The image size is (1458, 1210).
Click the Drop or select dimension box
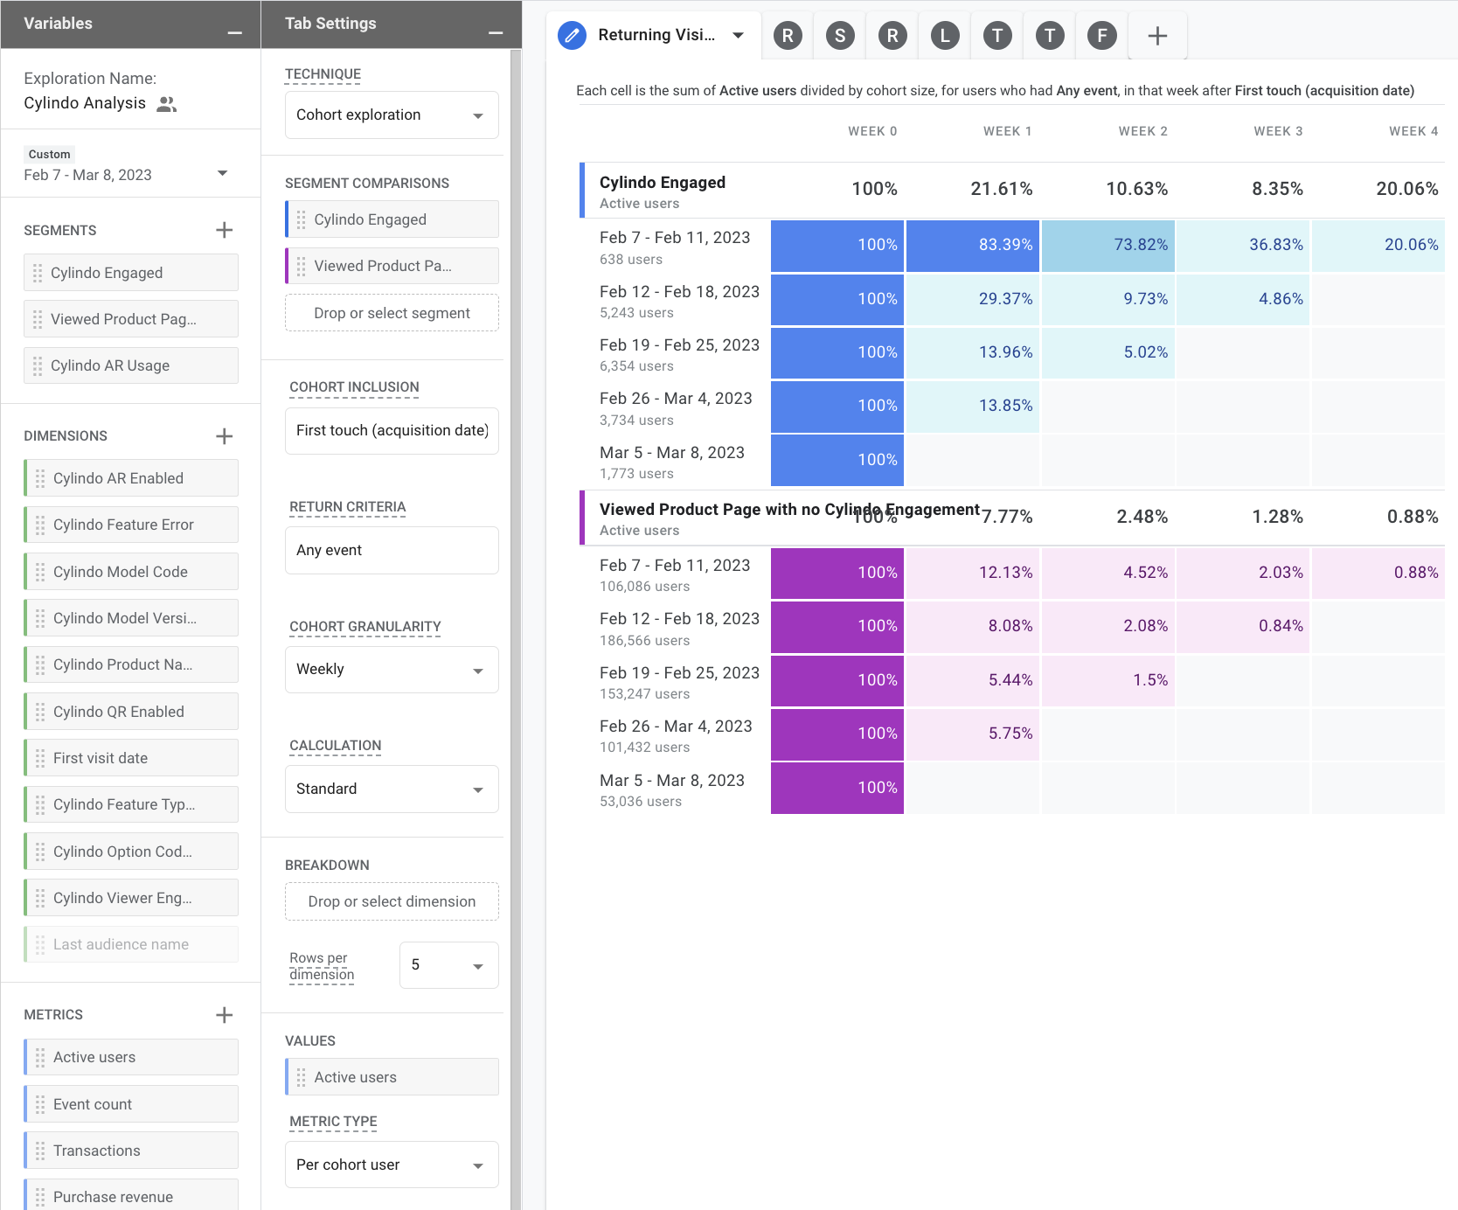click(x=392, y=901)
